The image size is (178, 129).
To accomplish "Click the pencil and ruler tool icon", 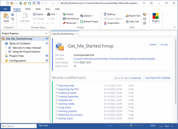I will click(145, 14).
